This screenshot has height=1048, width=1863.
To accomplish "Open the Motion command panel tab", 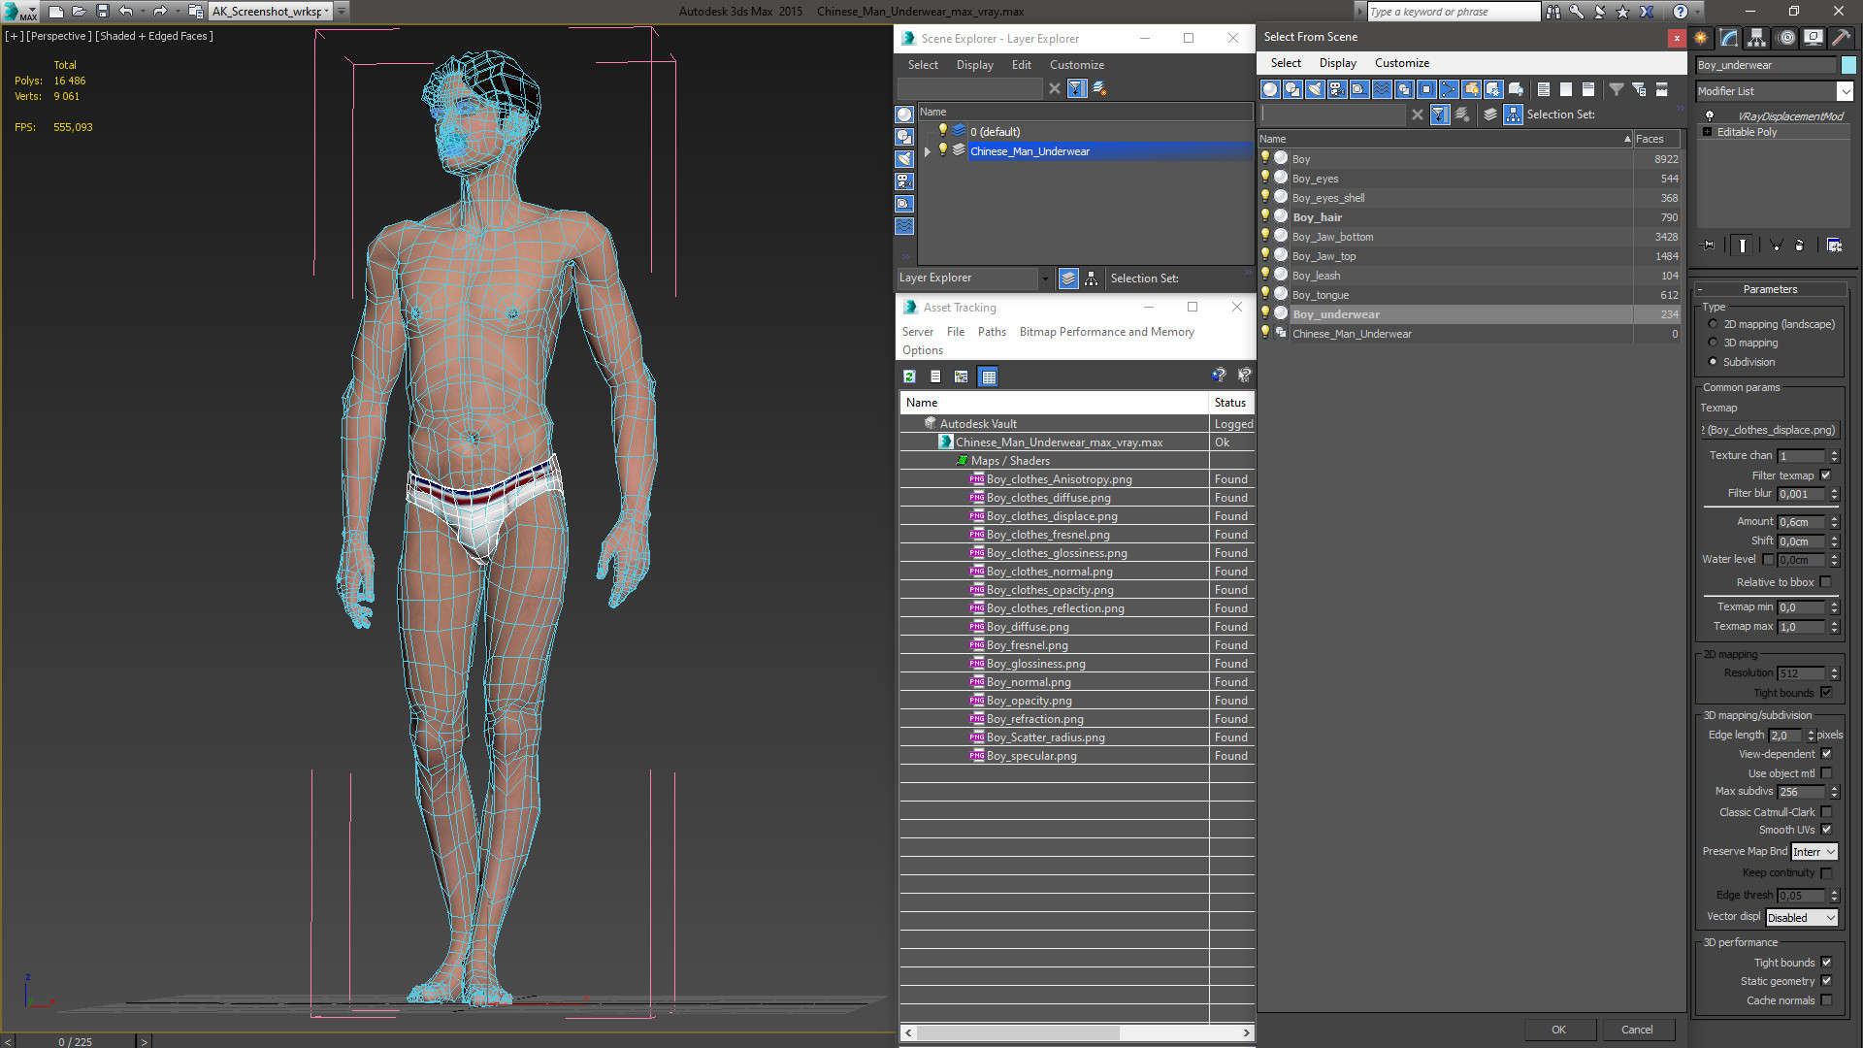I will click(1786, 38).
